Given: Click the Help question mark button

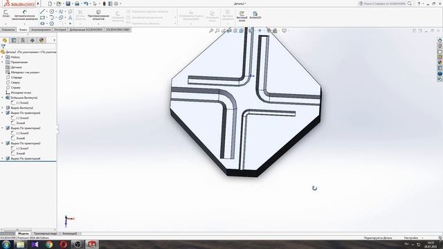Looking at the screenshot, I should click(419, 3).
